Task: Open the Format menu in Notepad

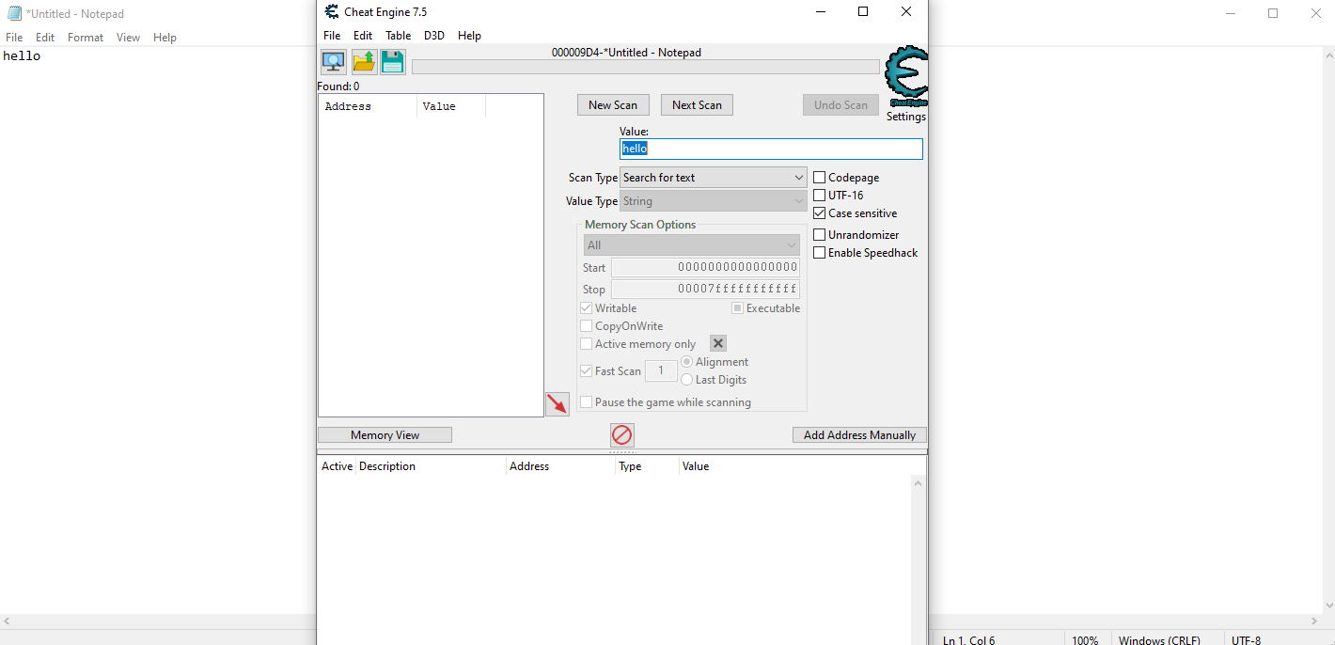Action: click(86, 38)
